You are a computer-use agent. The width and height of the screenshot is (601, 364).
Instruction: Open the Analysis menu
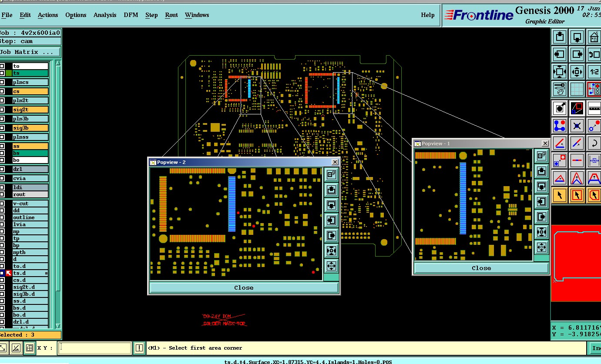click(105, 15)
